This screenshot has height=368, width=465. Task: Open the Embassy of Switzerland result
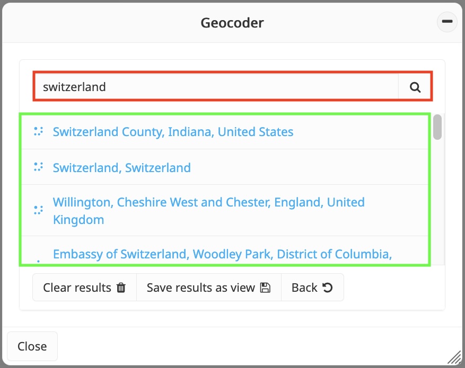pos(222,254)
